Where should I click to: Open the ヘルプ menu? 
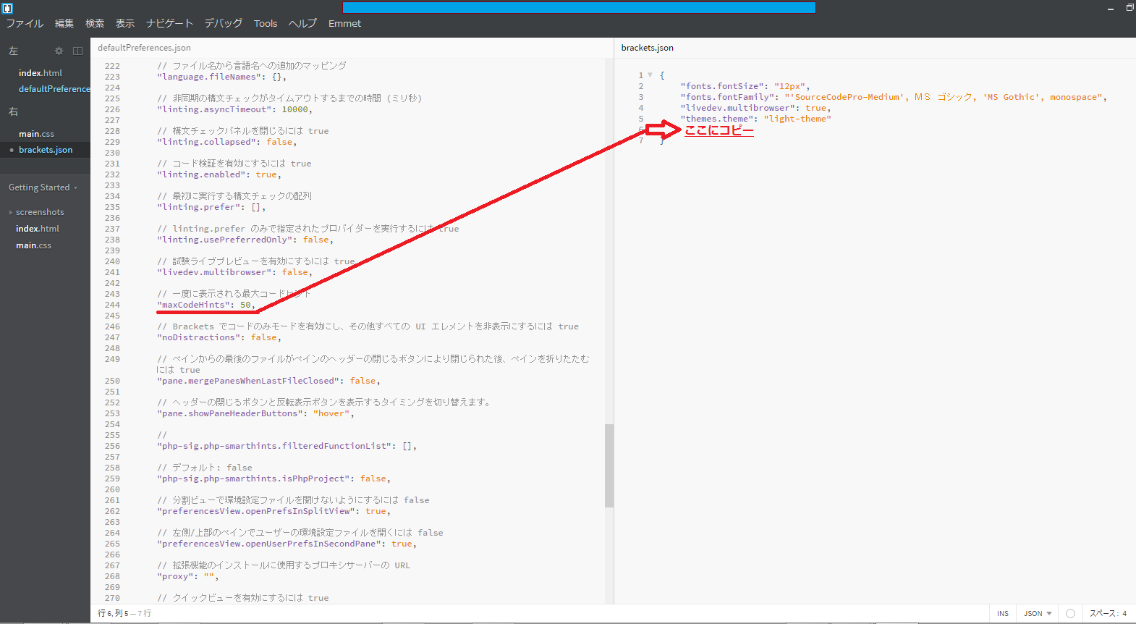point(302,23)
